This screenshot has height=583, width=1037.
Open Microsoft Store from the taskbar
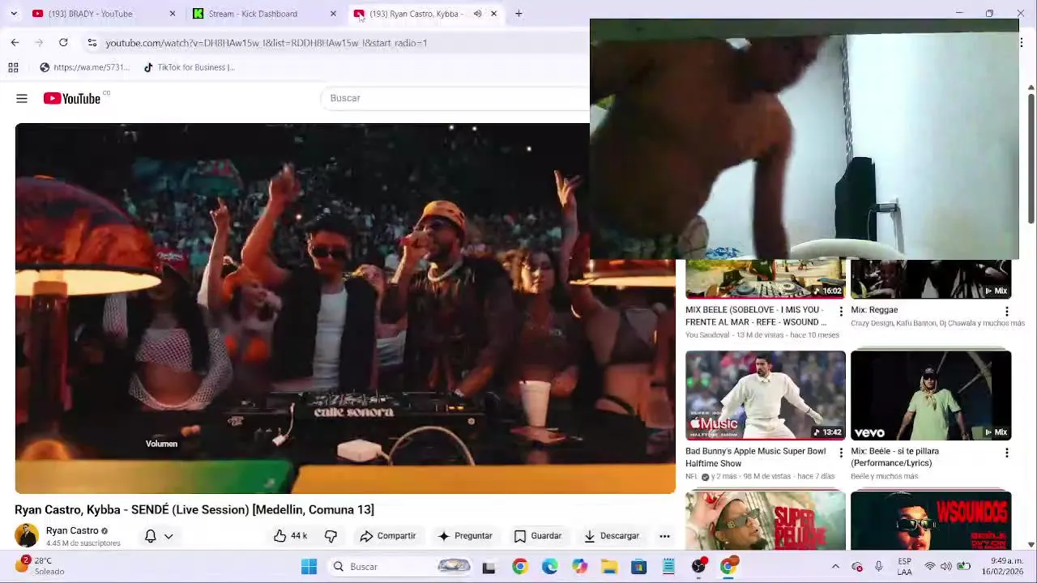point(639,567)
